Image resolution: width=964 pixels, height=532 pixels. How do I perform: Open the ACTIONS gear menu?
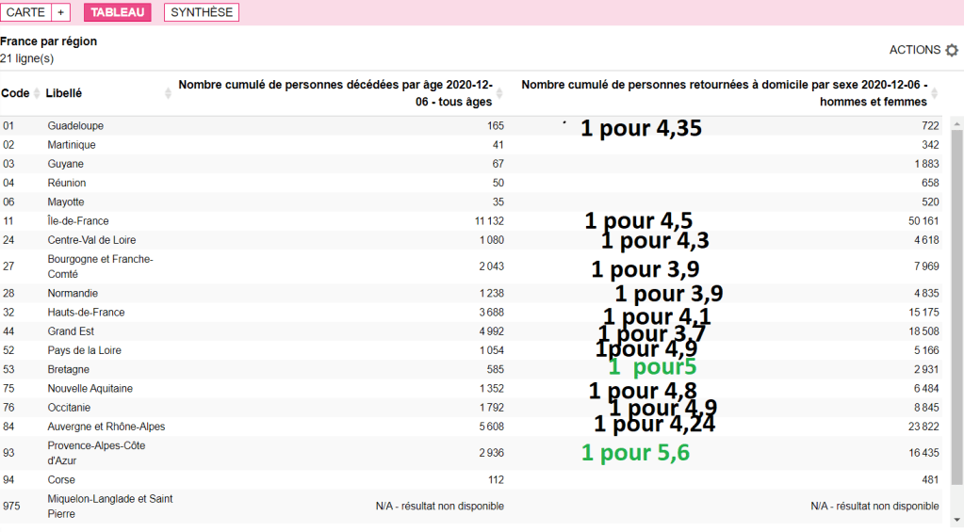(x=951, y=50)
